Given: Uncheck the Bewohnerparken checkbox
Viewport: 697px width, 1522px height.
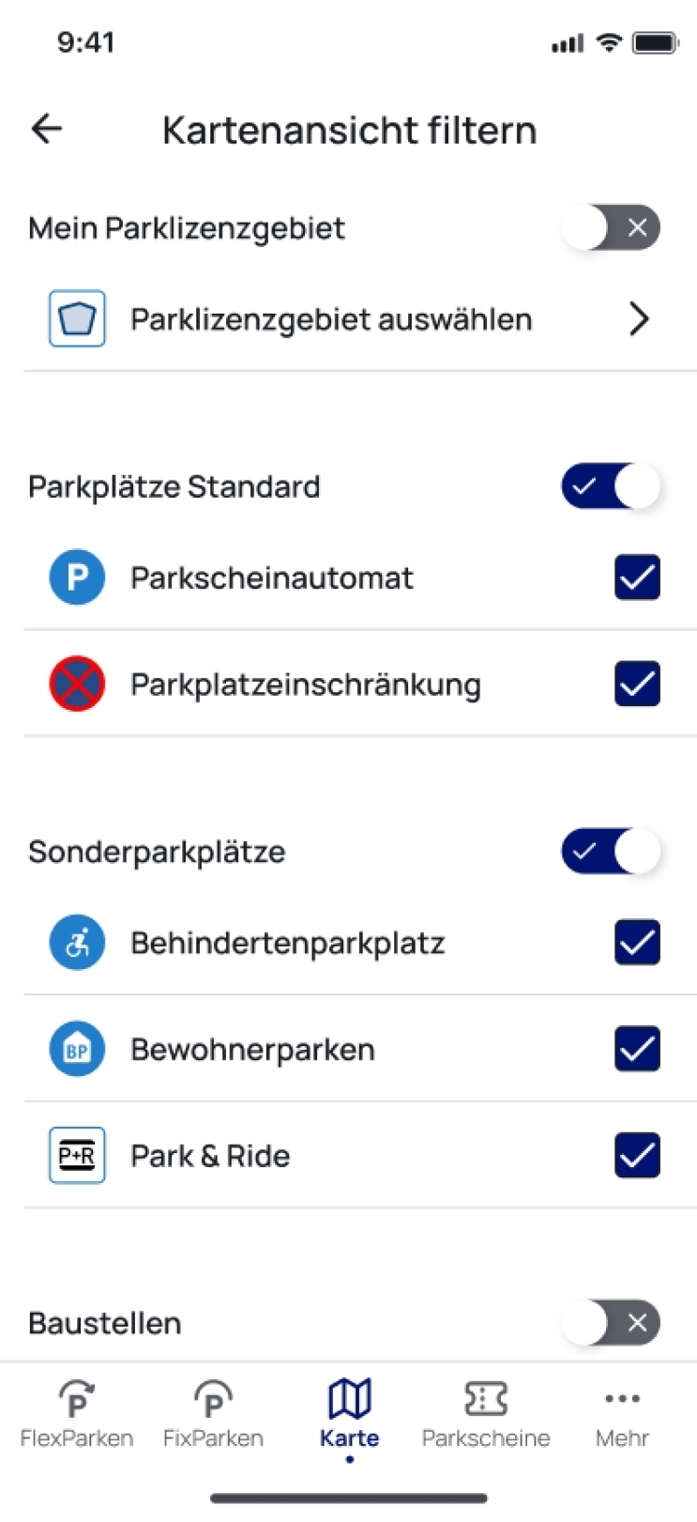Looking at the screenshot, I should click(x=637, y=1049).
